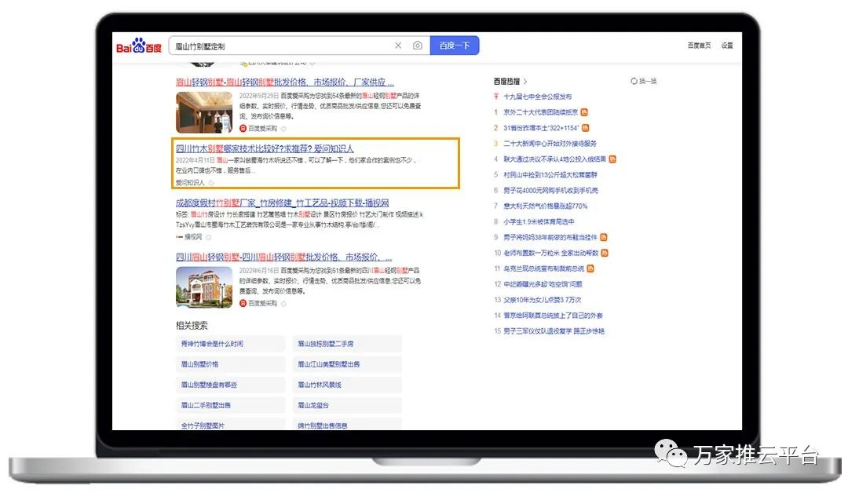Click the hot badge beside 京外二十大代表团陆续抵京

coord(584,112)
